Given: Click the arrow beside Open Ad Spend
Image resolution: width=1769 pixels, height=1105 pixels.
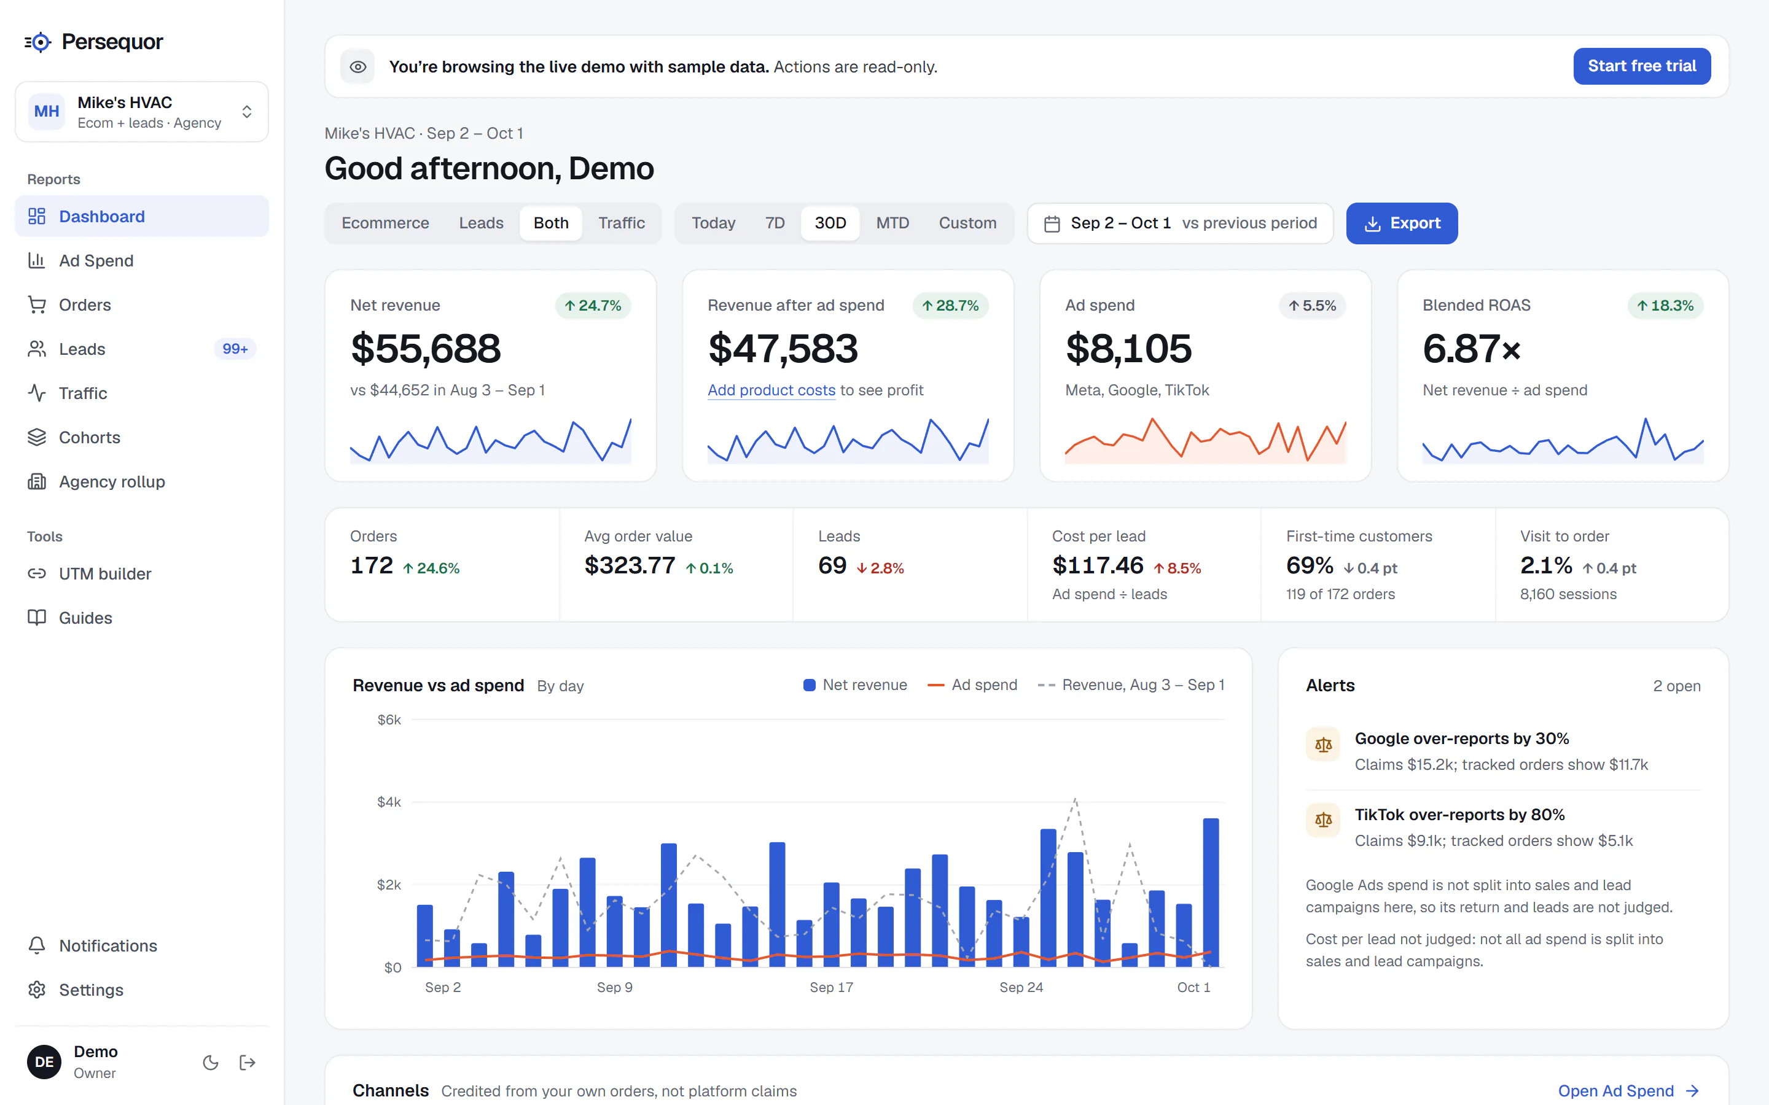Looking at the screenshot, I should coord(1692,1091).
